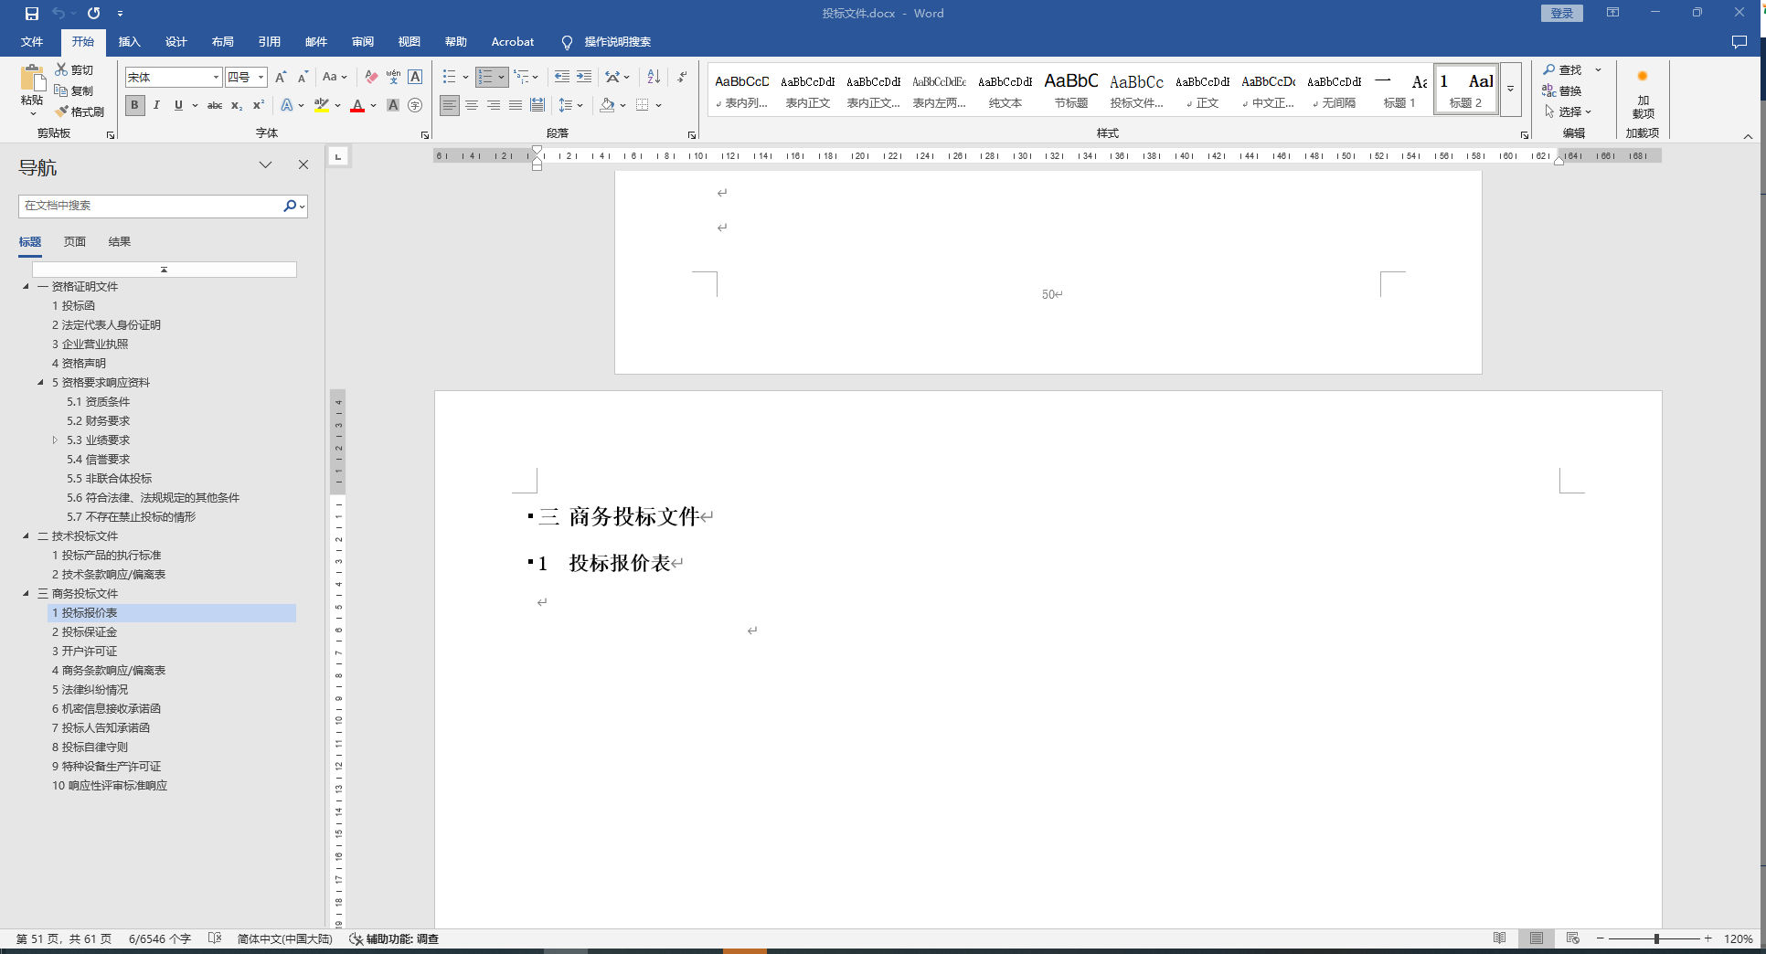The height and width of the screenshot is (954, 1766).
Task: Copy selection using 复制
Action: coord(74,90)
